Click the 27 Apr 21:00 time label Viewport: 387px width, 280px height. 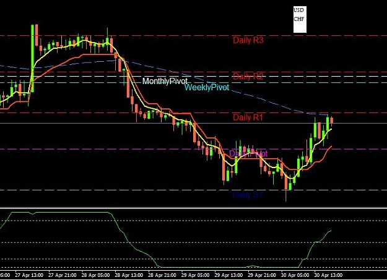point(62,275)
